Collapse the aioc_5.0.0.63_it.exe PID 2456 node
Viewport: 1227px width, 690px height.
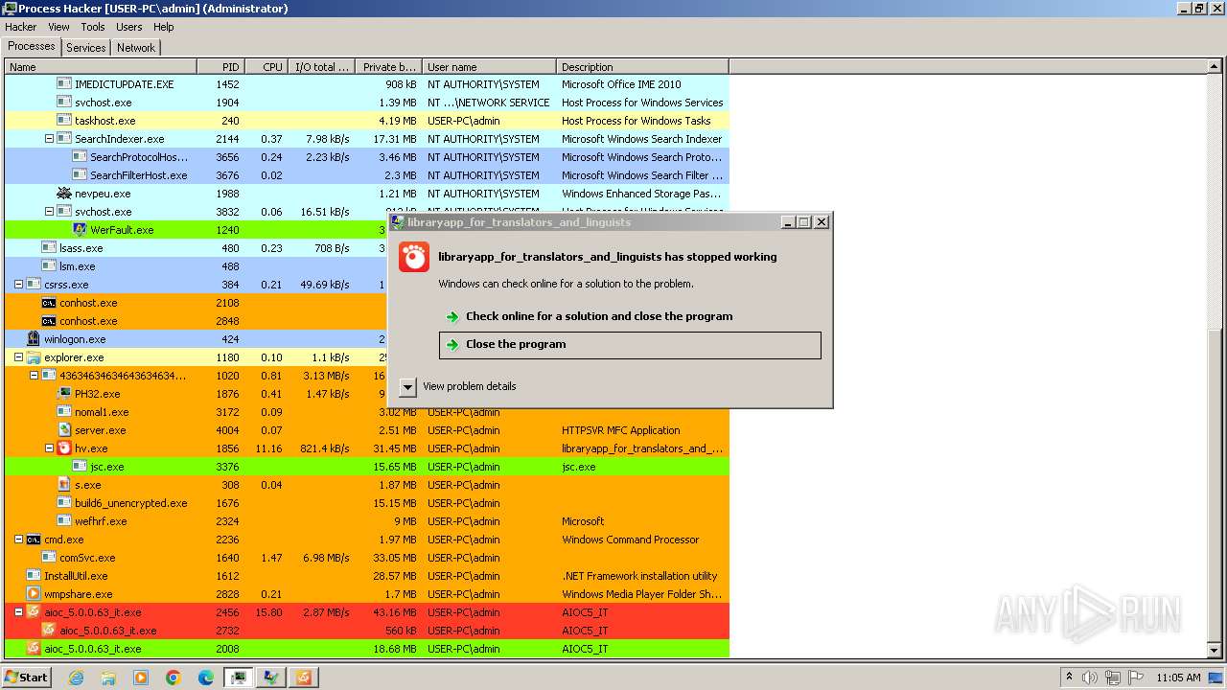(x=18, y=612)
